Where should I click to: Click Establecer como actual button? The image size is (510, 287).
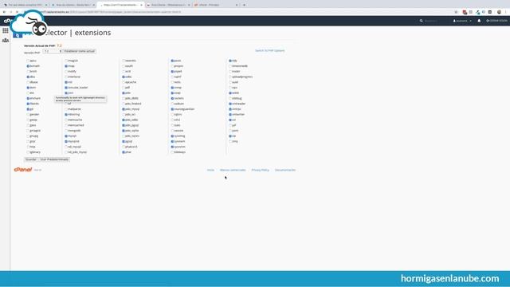(x=80, y=51)
